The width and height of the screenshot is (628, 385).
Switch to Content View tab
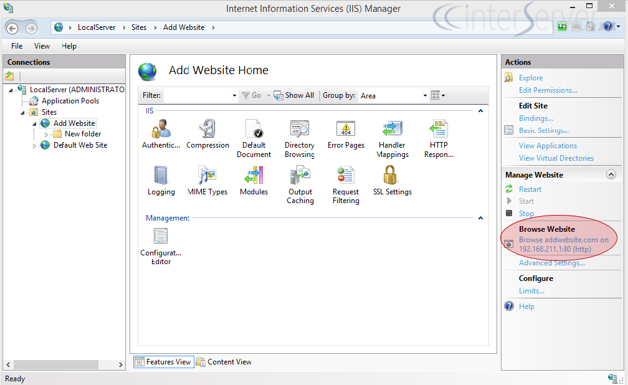pyautogui.click(x=224, y=362)
